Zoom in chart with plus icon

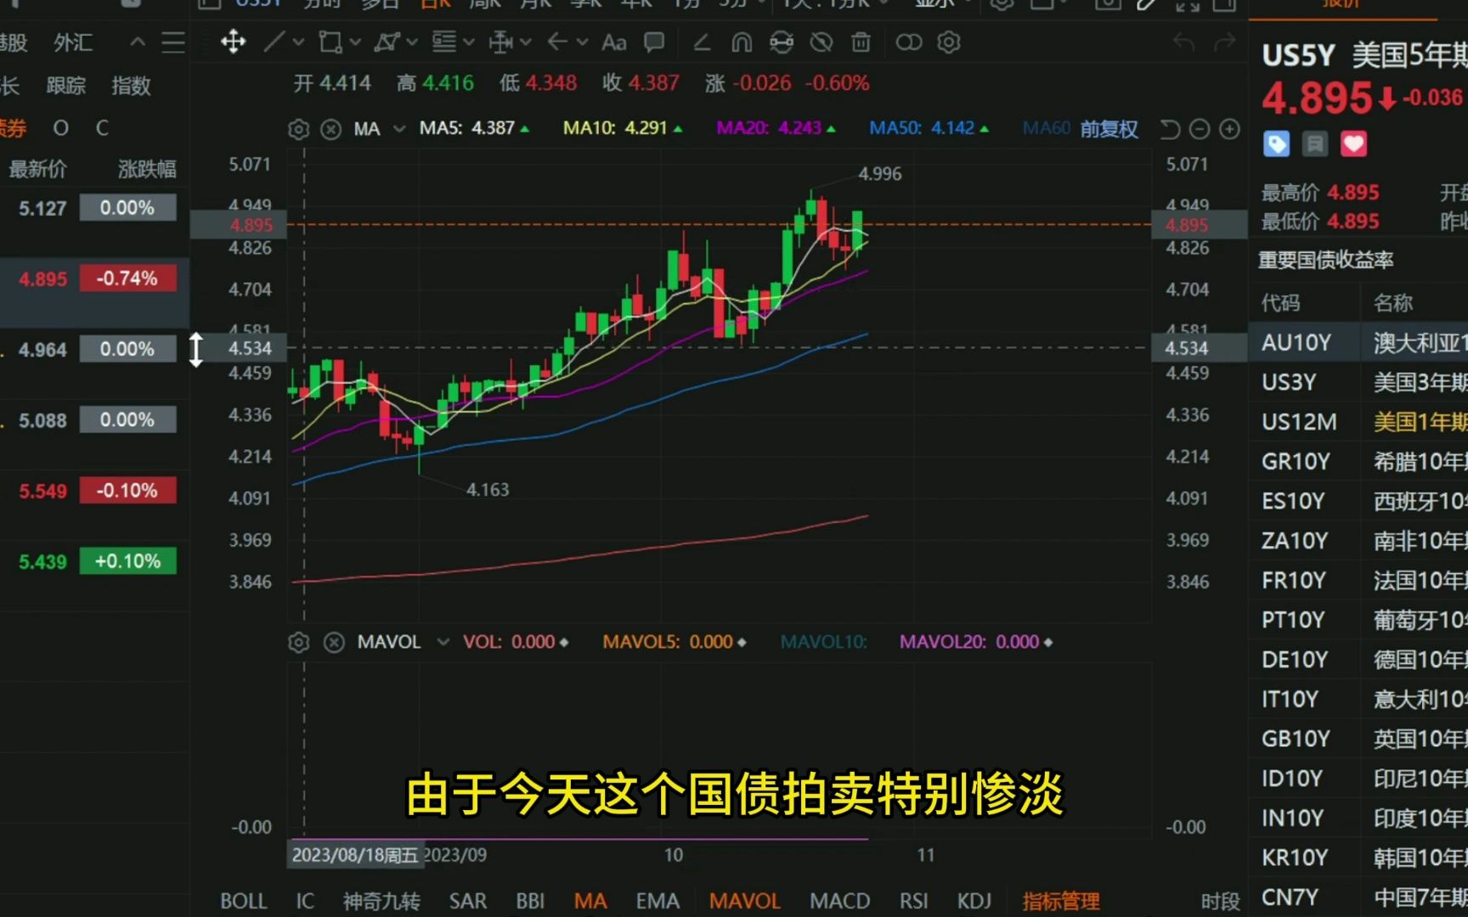pos(1229,129)
